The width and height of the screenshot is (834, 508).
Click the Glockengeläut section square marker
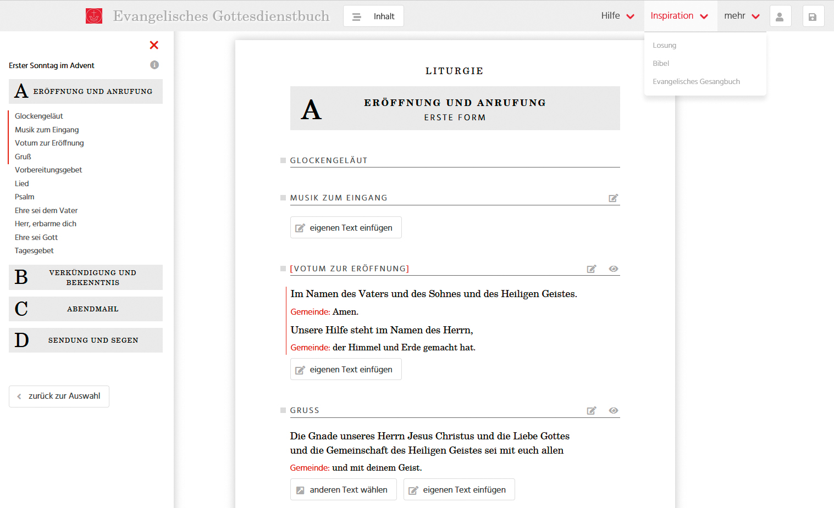point(283,160)
